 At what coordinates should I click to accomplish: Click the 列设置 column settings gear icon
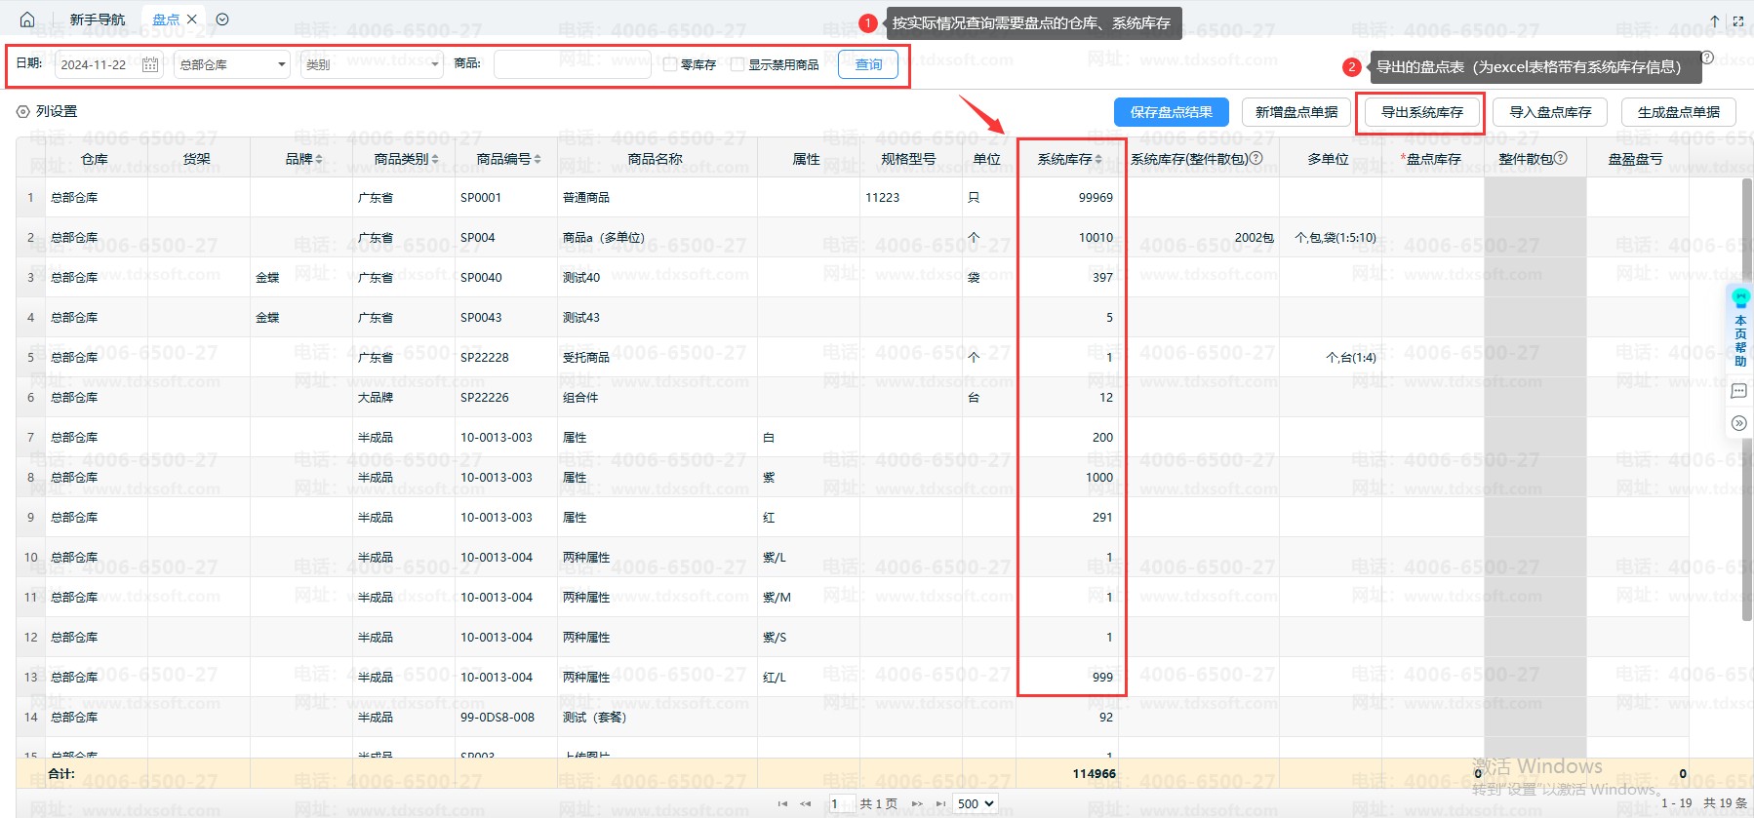click(23, 112)
